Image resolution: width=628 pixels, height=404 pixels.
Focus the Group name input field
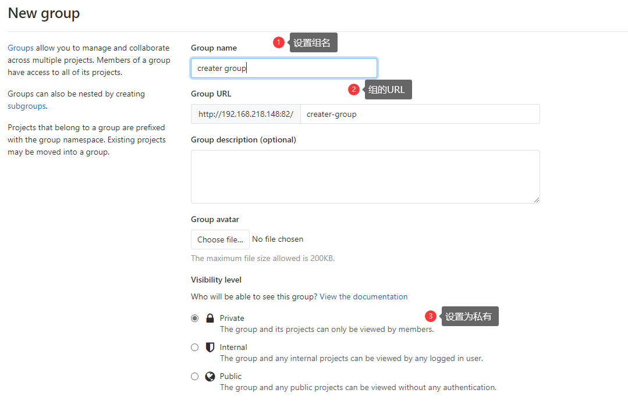click(x=284, y=68)
